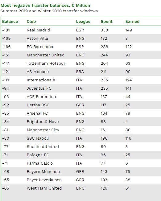Image resolution: width=161 pixels, height=201 pixels.
Task: Select the Bayern München row
Action: coord(81,171)
